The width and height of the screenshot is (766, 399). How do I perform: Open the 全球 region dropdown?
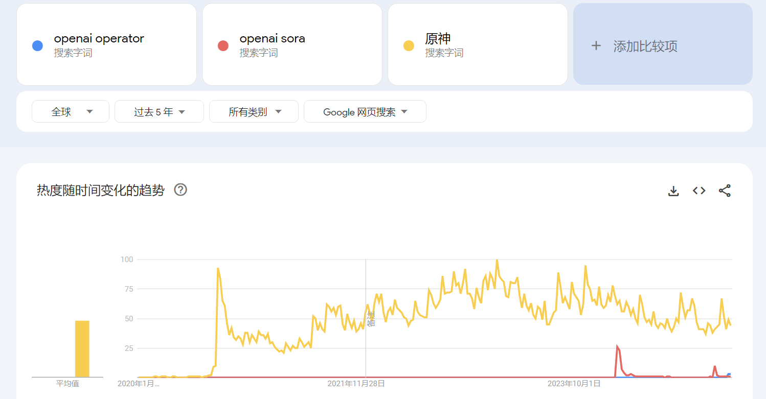71,112
